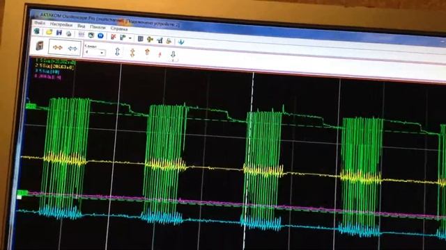
Task: Click the lower green level marker on the left edge
Action: (22, 194)
